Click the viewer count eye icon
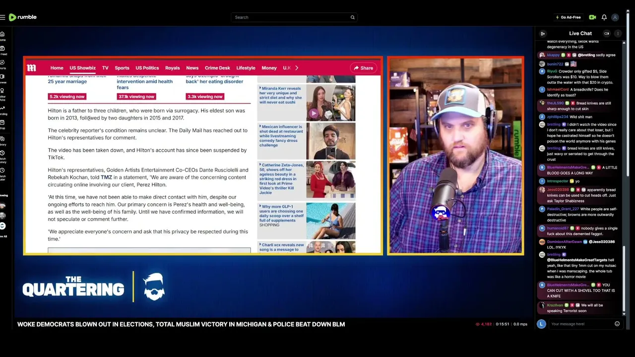This screenshot has width=635, height=357. coord(478,324)
